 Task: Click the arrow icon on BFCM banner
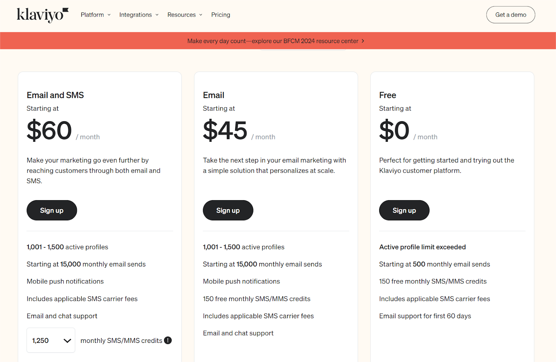pyautogui.click(x=363, y=41)
